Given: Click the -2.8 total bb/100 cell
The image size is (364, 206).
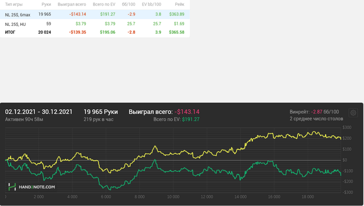Looking at the screenshot, I should coord(132,32).
